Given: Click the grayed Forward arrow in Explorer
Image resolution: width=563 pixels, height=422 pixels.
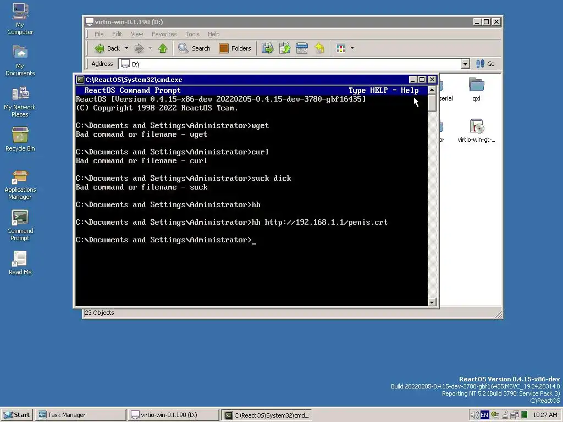Looking at the screenshot, I should coord(139,48).
